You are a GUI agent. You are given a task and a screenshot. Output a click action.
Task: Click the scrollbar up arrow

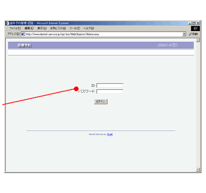click(x=198, y=40)
